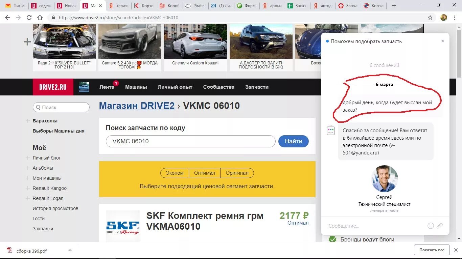Expand the plus next to Альбомы
The width and height of the screenshot is (462, 259).
tap(28, 168)
